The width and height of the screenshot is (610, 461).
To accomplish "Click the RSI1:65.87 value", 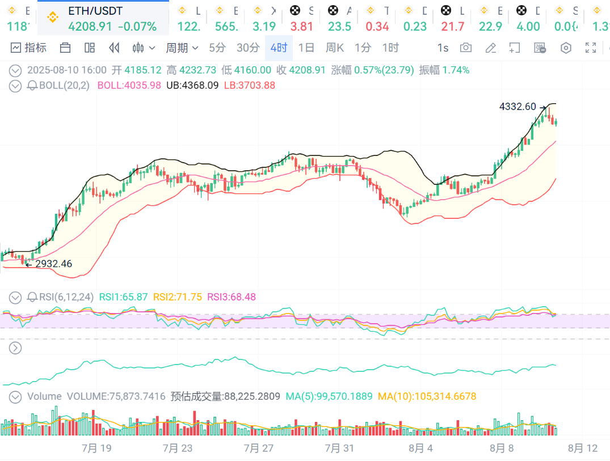I will pyautogui.click(x=123, y=297).
